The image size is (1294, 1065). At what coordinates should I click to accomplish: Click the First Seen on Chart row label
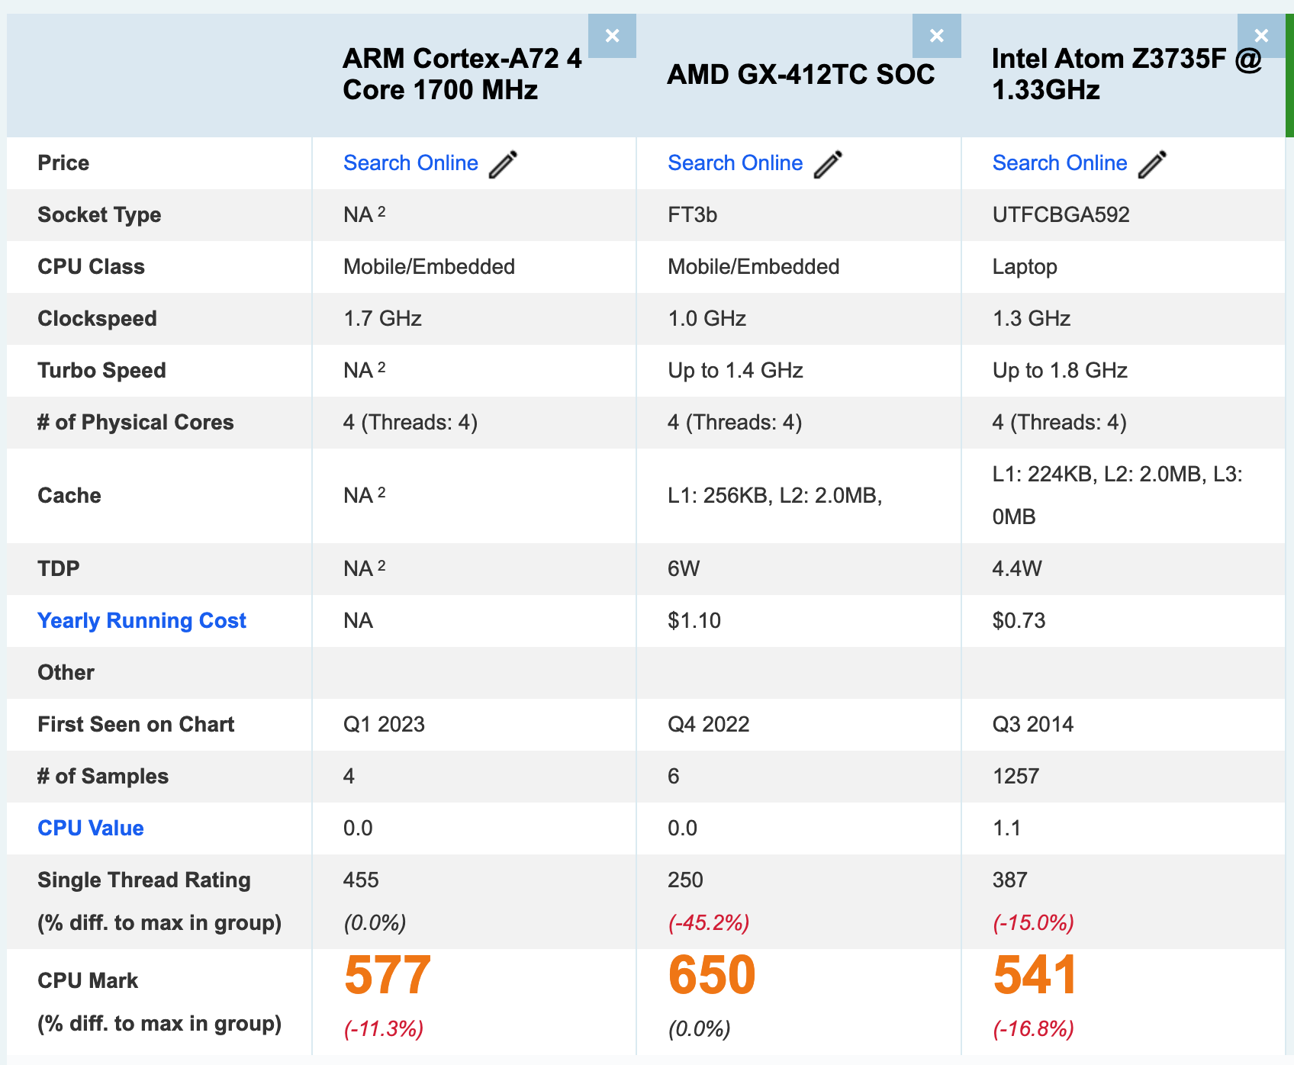click(x=136, y=725)
